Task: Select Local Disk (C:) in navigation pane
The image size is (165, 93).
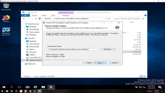Action: tap(35, 58)
